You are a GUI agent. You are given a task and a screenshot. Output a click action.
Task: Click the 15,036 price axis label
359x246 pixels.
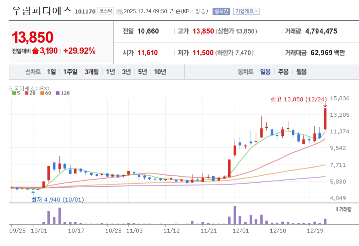pyautogui.click(x=340, y=99)
